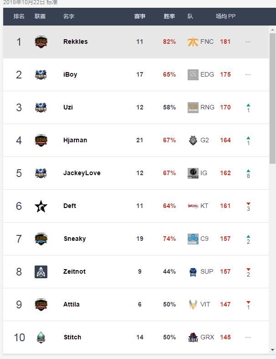The width and height of the screenshot is (276, 359).
Task: Sort by the 赛事 column header
Action: click(x=140, y=16)
